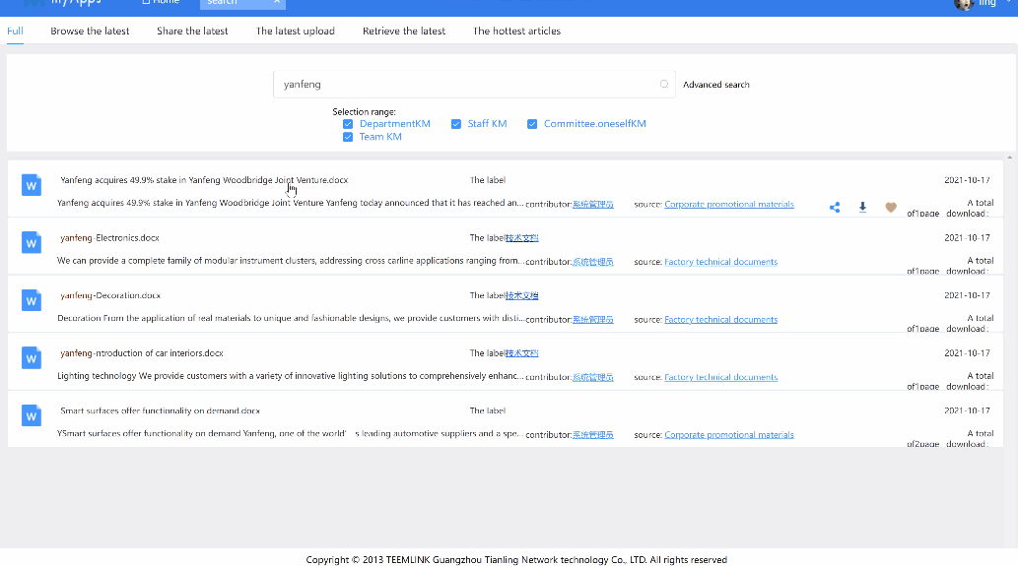Click Electronics row description text

click(x=290, y=261)
